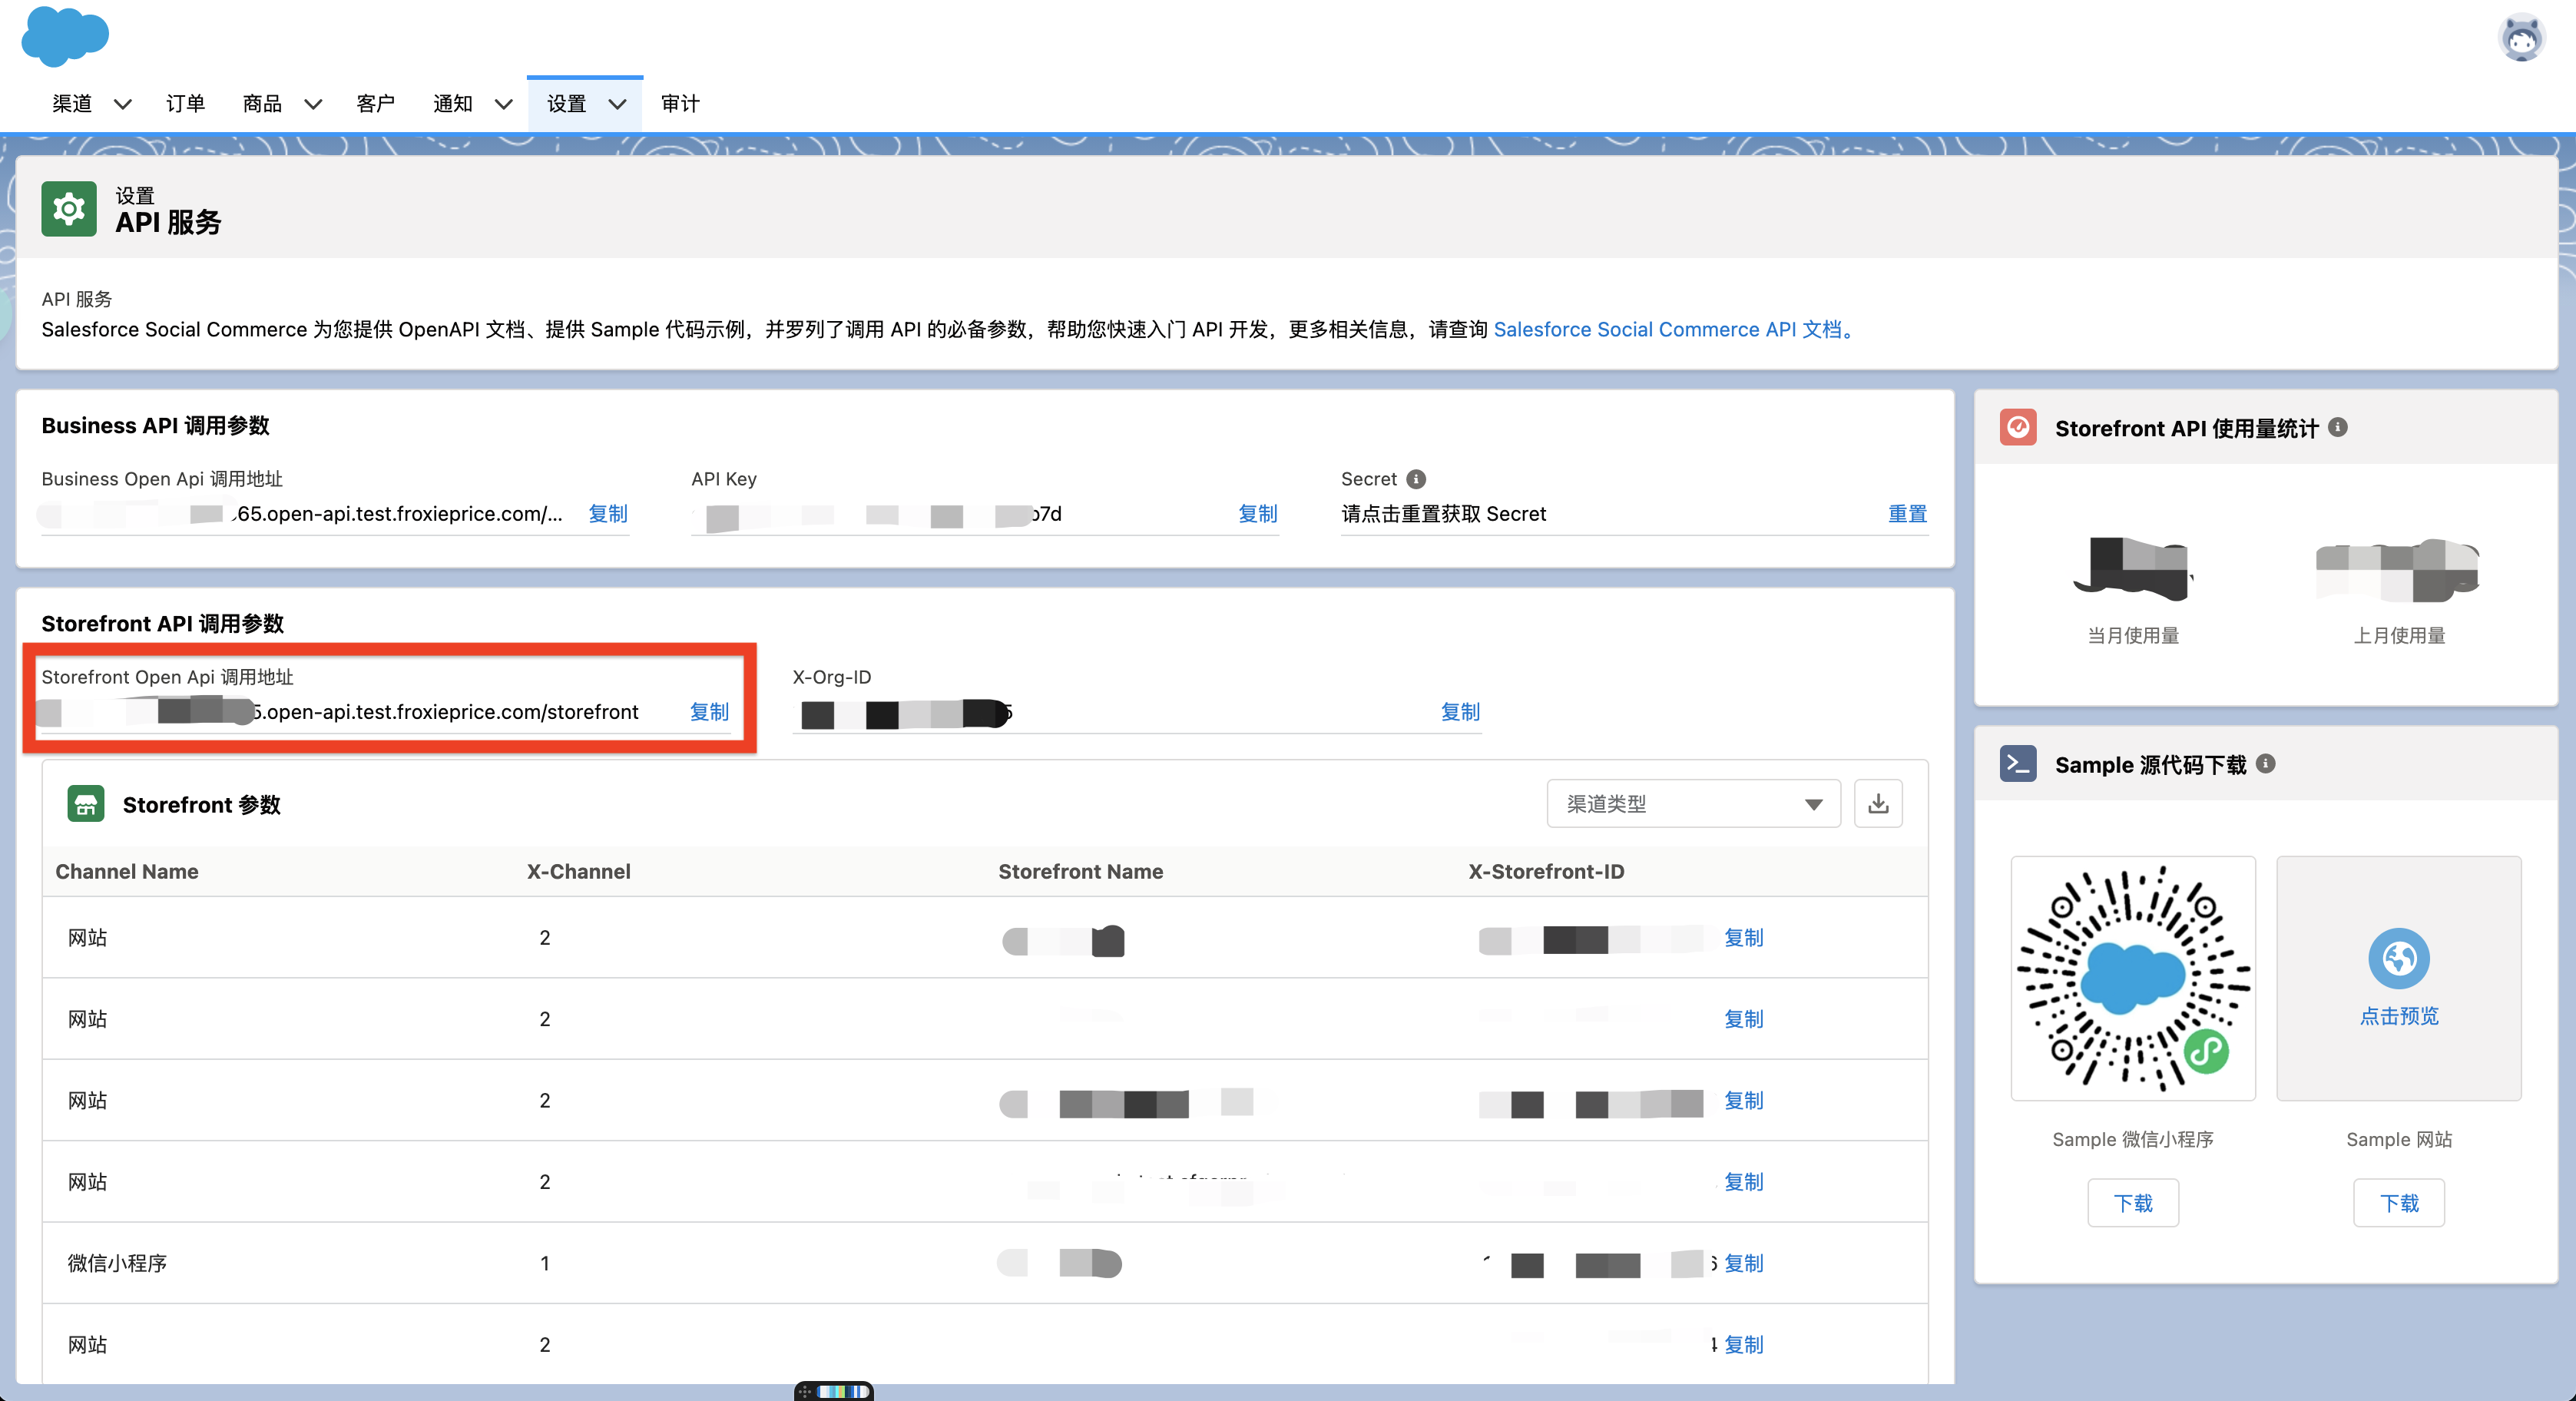2576x1401 pixels.
Task: Open the 渠道类型 dropdown
Action: coord(1693,804)
